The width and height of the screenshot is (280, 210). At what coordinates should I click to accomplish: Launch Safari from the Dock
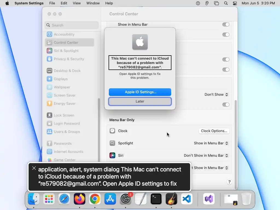(64, 199)
